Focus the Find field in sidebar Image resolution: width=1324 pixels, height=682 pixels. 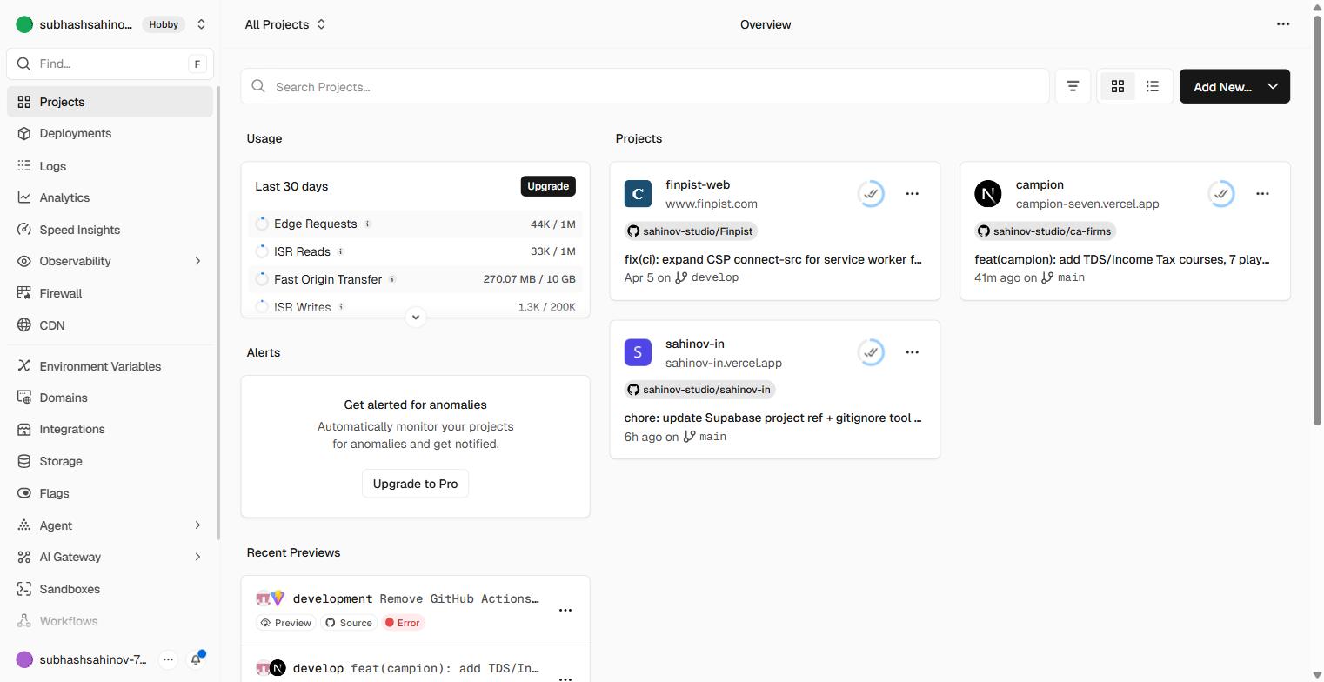pos(110,64)
